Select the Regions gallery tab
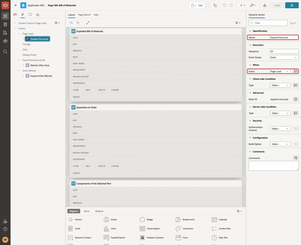 [74, 211]
